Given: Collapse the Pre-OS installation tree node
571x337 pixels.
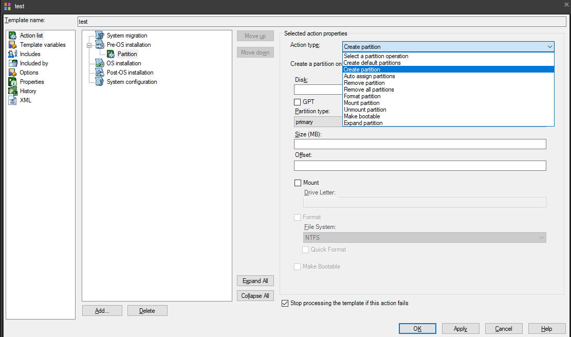Looking at the screenshot, I should coord(89,45).
